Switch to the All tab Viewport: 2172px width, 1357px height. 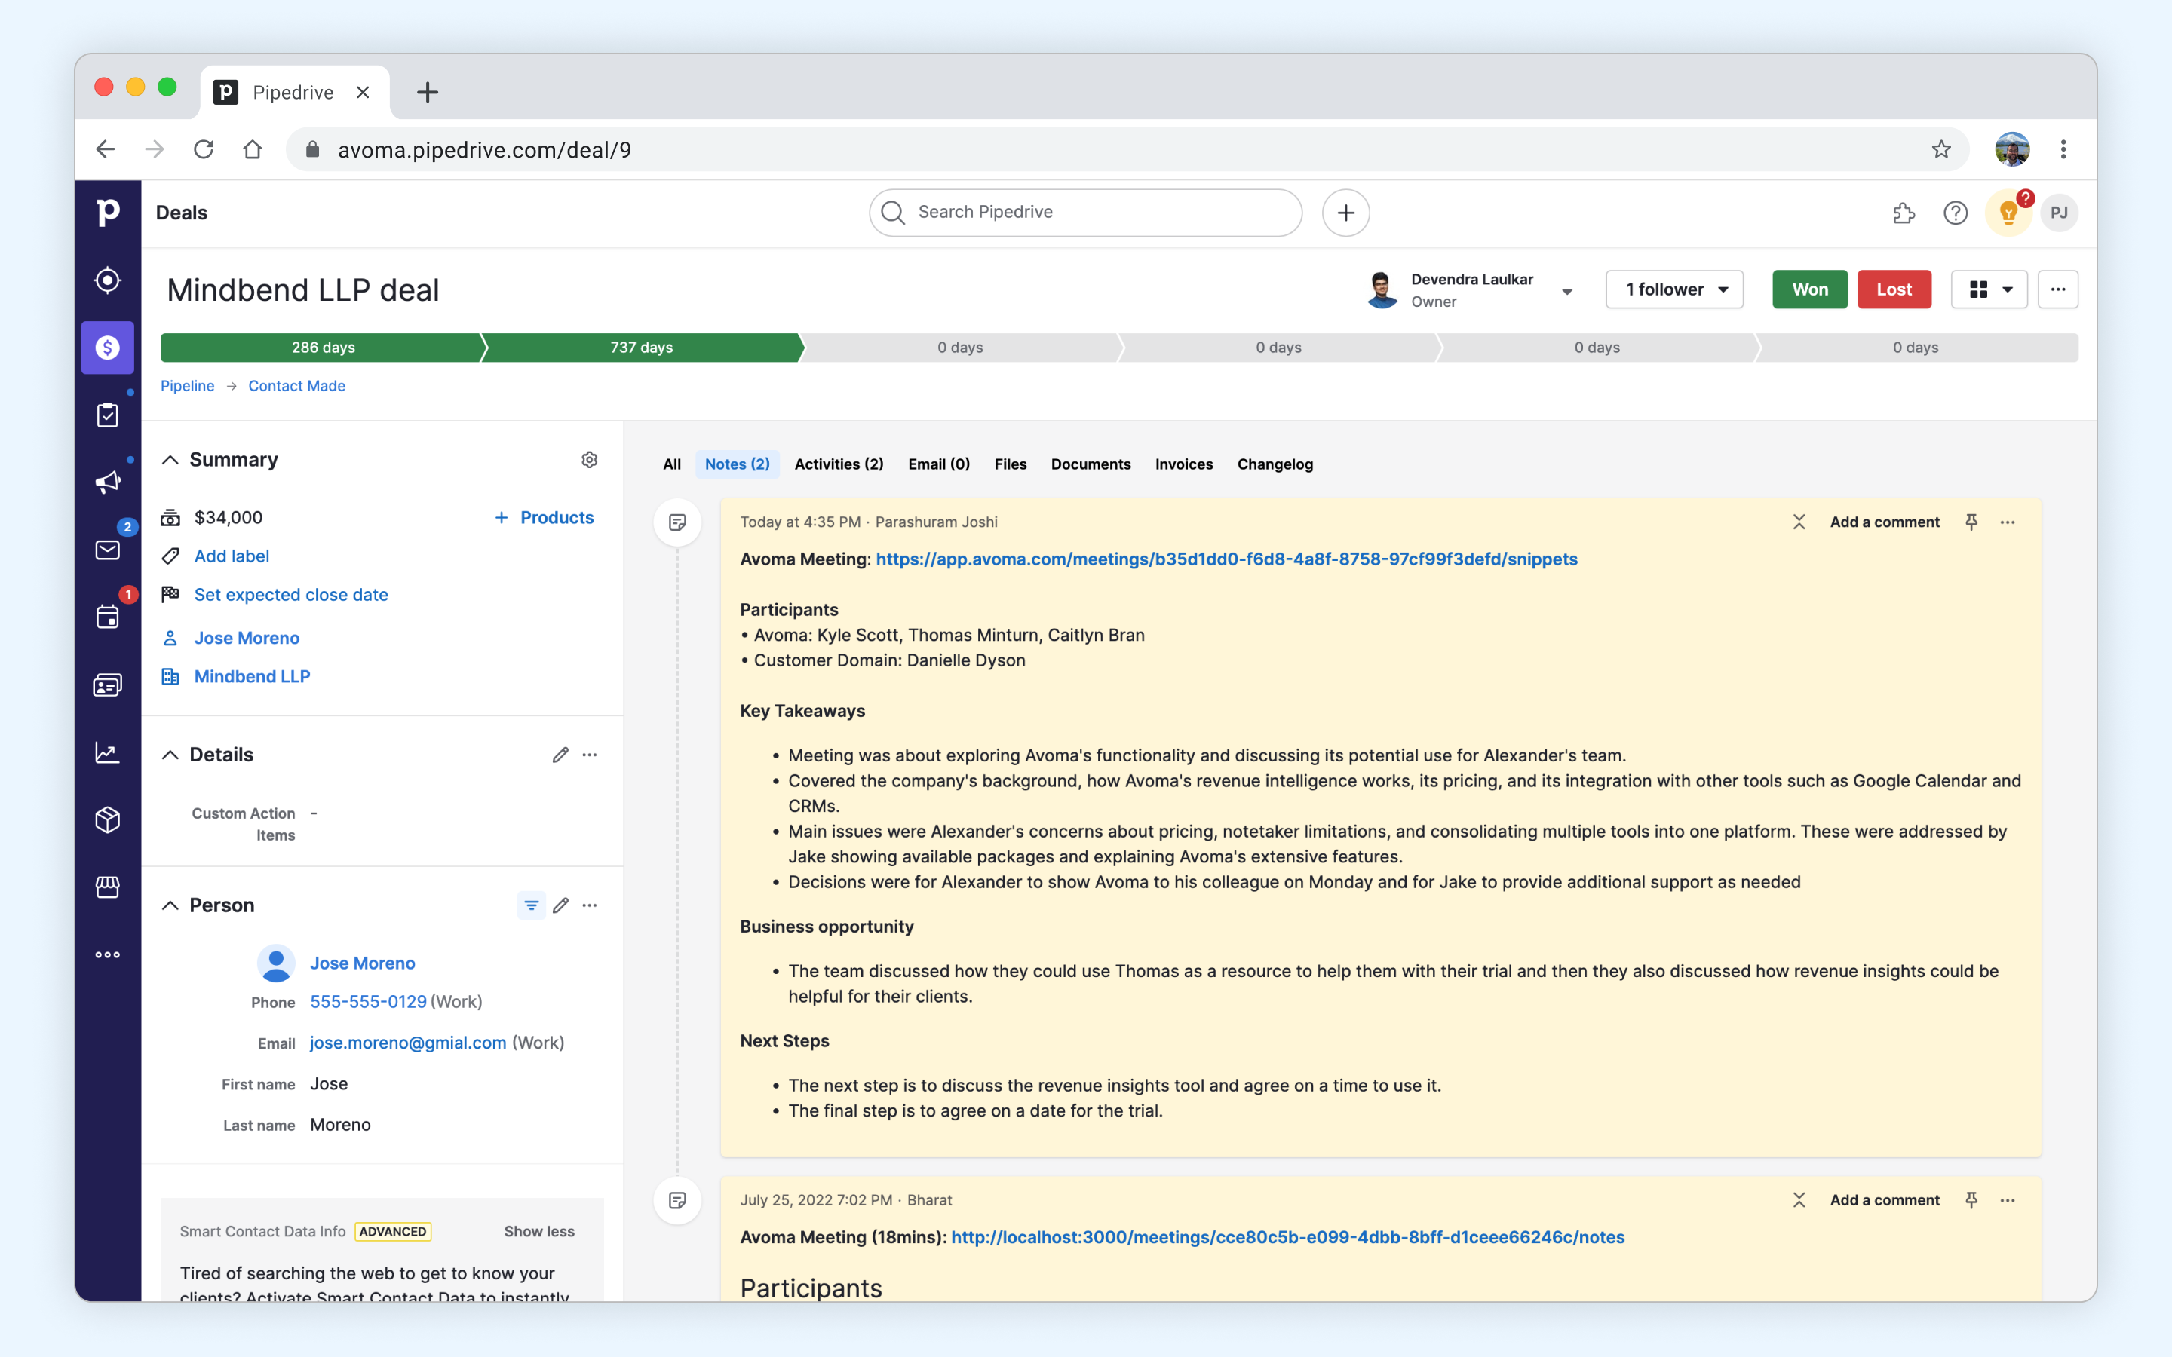[671, 464]
